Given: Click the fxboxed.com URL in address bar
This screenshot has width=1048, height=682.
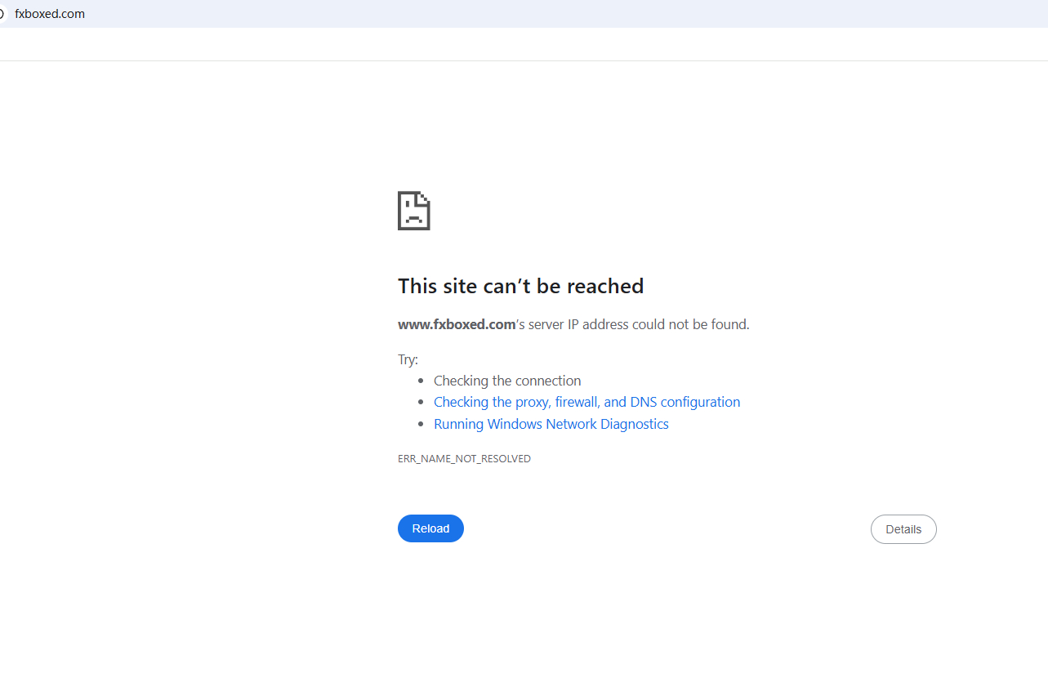Looking at the screenshot, I should 50,14.
